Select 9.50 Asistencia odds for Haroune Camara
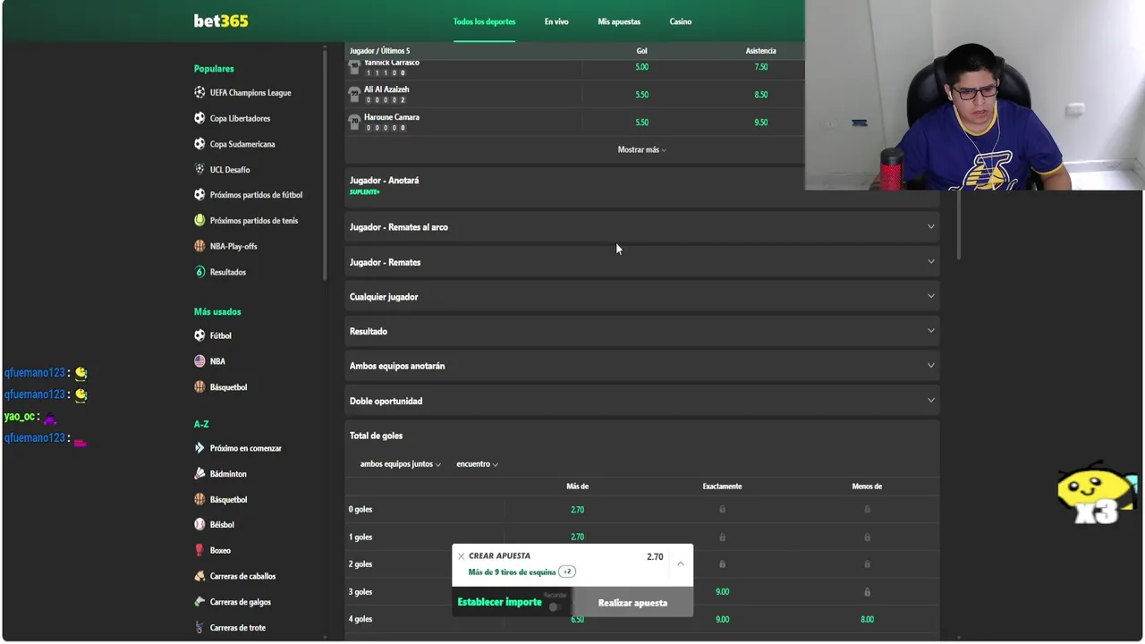 760,123
